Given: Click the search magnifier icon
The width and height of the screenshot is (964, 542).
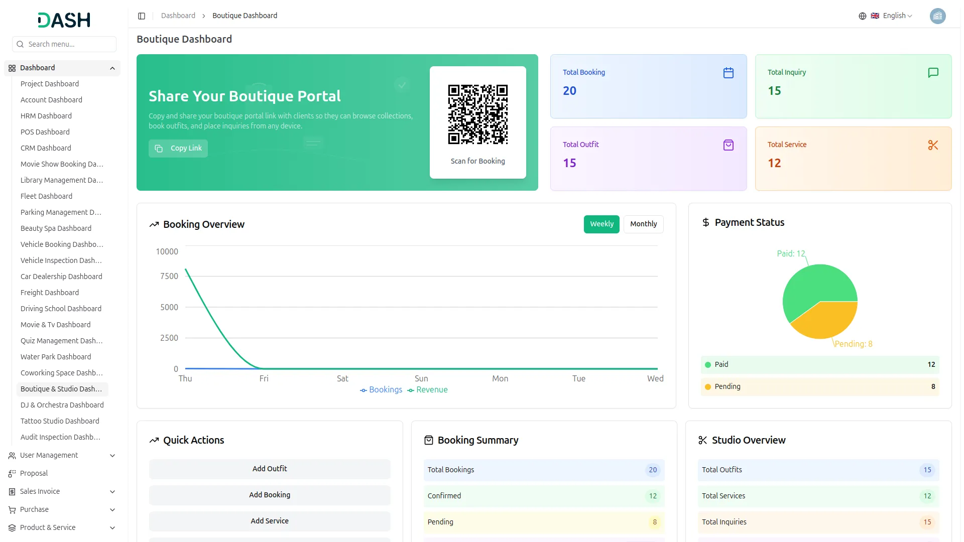Looking at the screenshot, I should pos(20,44).
